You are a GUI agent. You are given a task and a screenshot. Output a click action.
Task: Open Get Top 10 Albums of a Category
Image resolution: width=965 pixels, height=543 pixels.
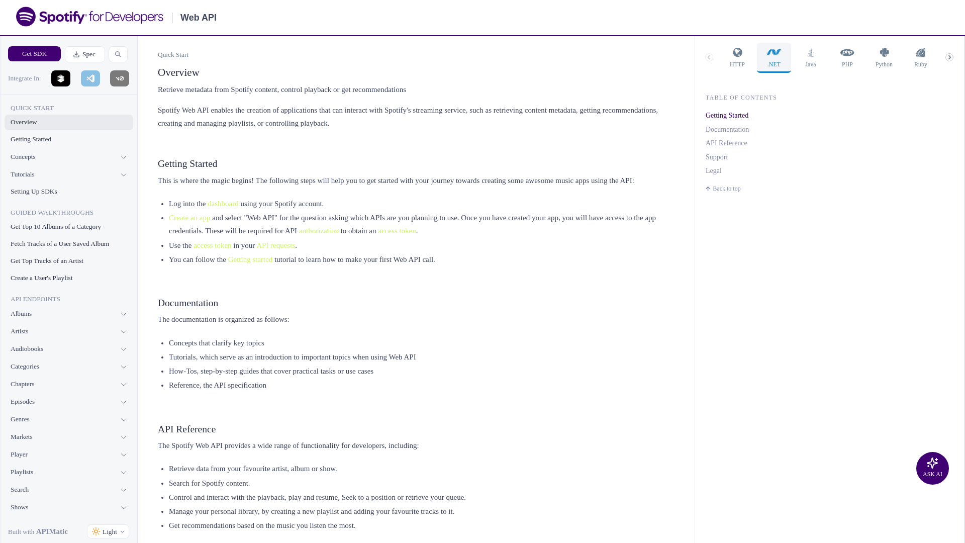coord(69,227)
